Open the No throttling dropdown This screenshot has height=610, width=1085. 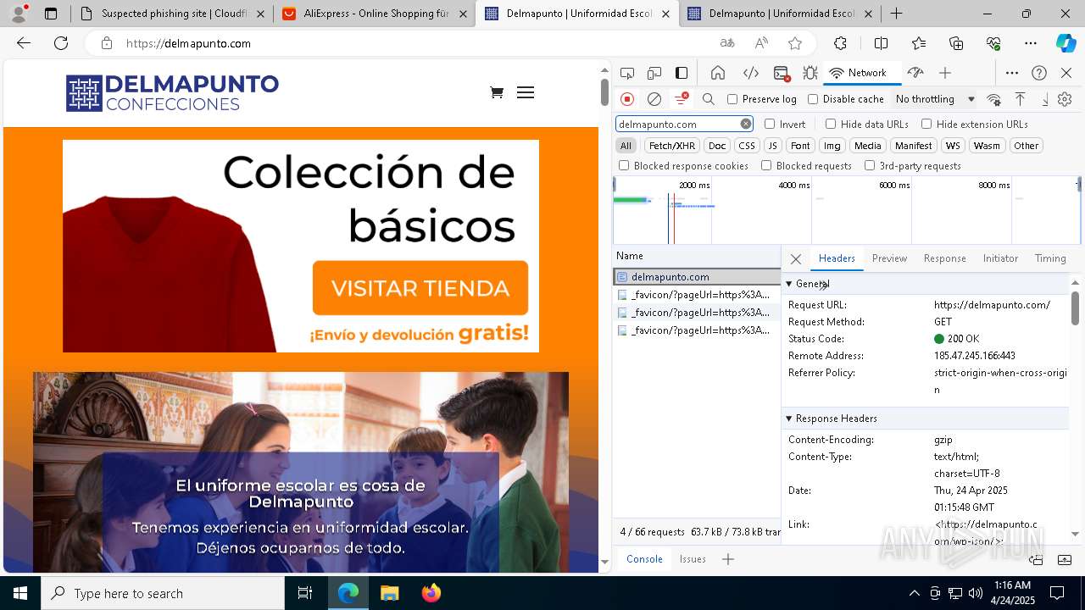click(934, 99)
